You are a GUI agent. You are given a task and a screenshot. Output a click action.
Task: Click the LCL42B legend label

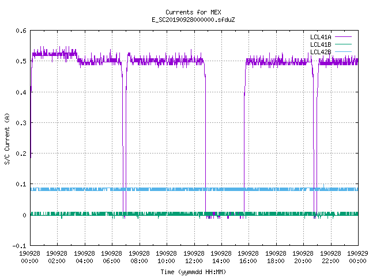tap(321, 52)
